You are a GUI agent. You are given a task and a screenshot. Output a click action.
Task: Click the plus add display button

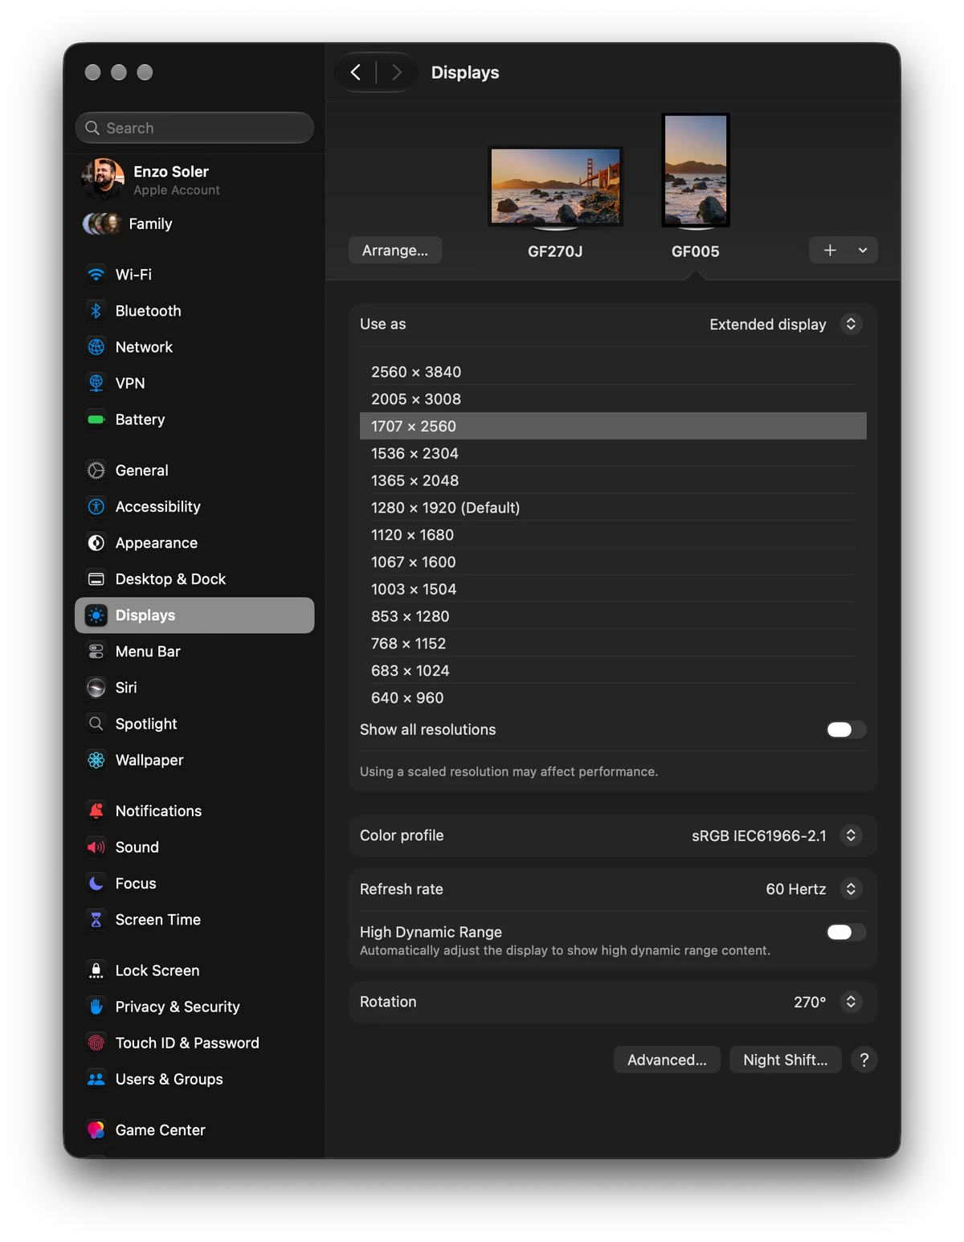point(830,251)
